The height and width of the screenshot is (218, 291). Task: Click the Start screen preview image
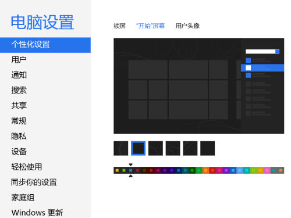point(199,86)
